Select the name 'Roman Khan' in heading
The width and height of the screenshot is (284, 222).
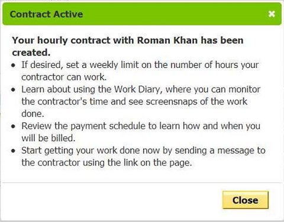pos(167,40)
